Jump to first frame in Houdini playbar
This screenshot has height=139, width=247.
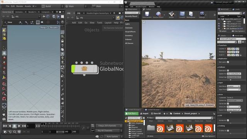click(5, 126)
